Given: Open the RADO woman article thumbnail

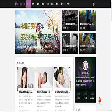Looking at the screenshot, I should point(26,77).
